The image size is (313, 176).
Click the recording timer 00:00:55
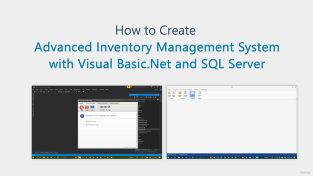pos(105,107)
